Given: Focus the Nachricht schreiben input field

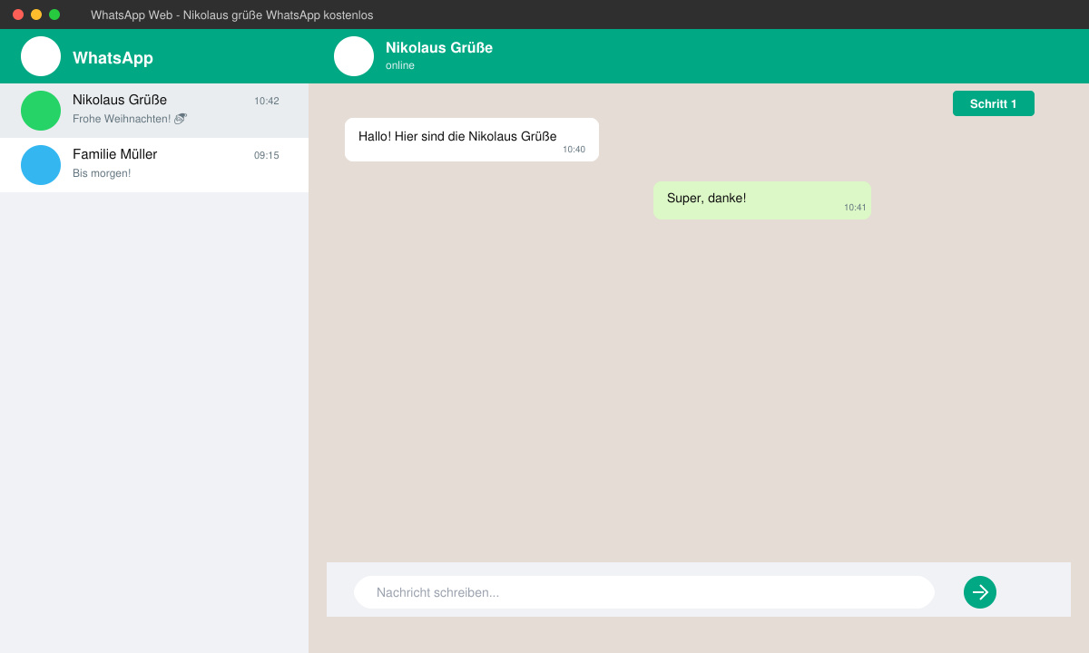Looking at the screenshot, I should pyautogui.click(x=644, y=592).
